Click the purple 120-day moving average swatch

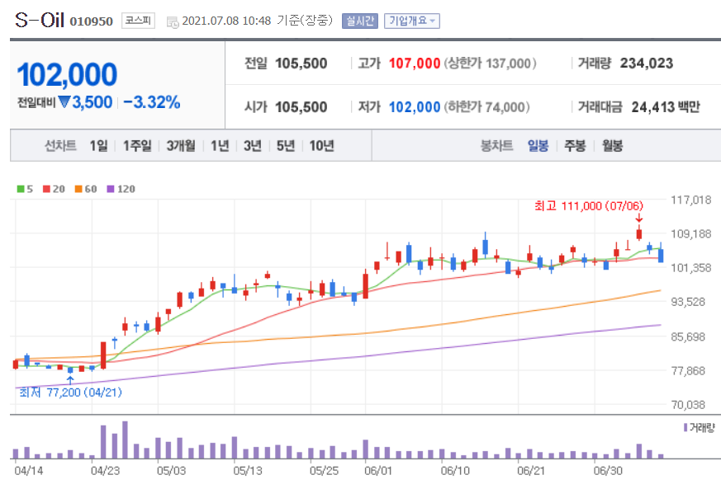click(x=111, y=189)
